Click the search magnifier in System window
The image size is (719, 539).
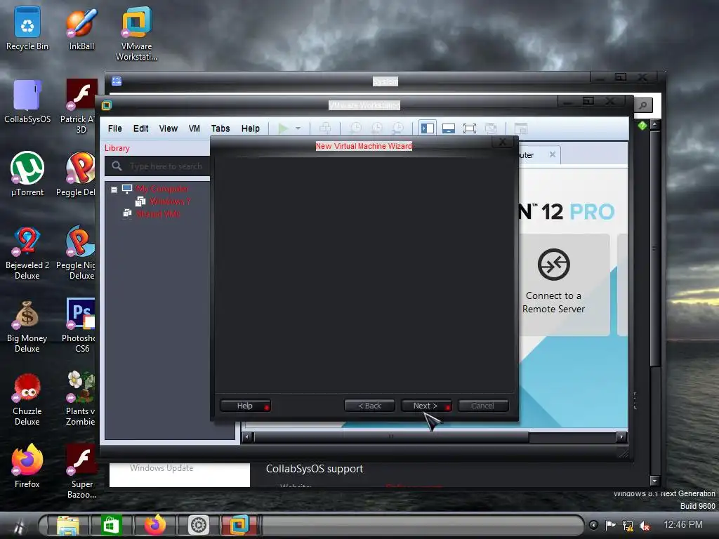[643, 106]
